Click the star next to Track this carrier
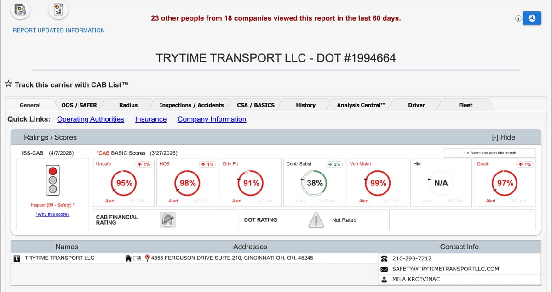552x292 pixels. pos(8,84)
